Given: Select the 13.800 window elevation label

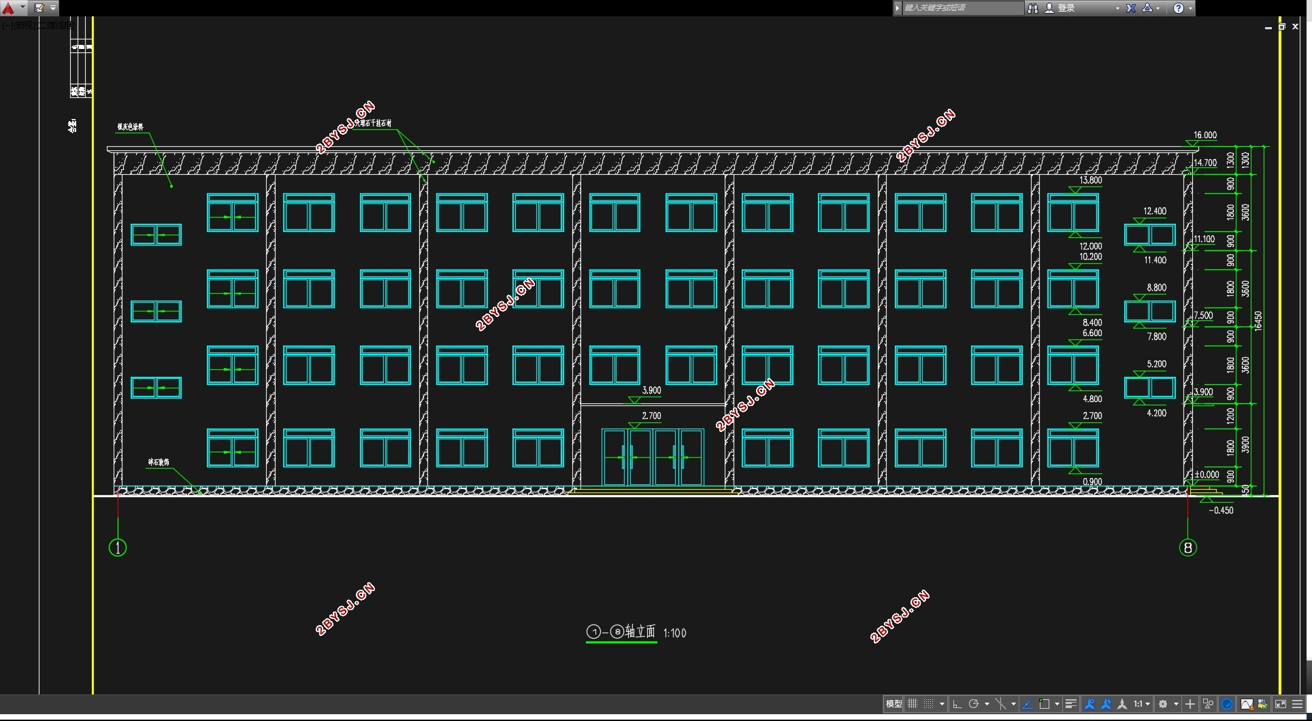Looking at the screenshot, I should (1091, 180).
